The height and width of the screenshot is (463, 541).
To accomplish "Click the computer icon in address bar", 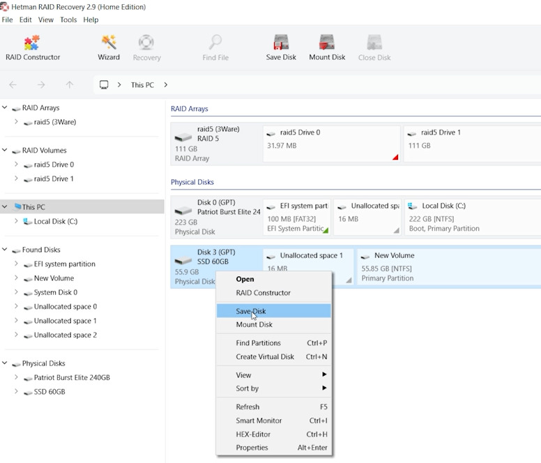I will (x=104, y=85).
